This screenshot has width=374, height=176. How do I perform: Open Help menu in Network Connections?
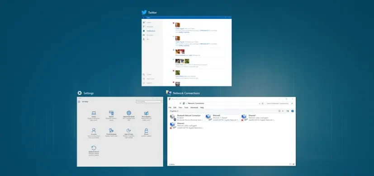point(202,107)
